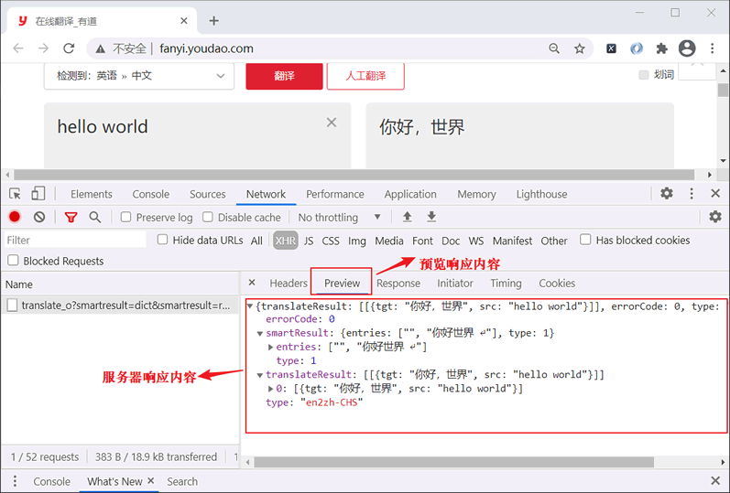
Task: Export HAR file with download arrow
Action: click(x=431, y=217)
